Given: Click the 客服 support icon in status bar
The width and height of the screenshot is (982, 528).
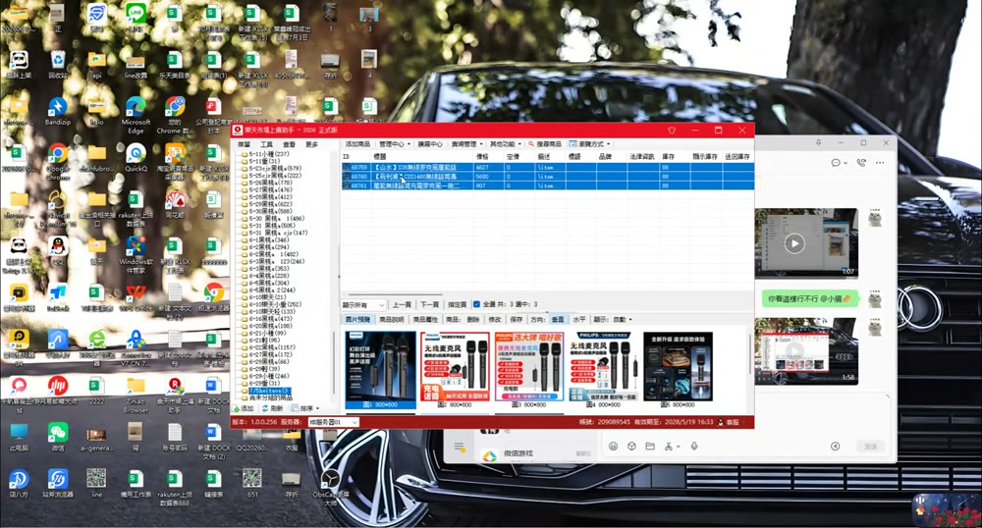Looking at the screenshot, I should pos(720,422).
